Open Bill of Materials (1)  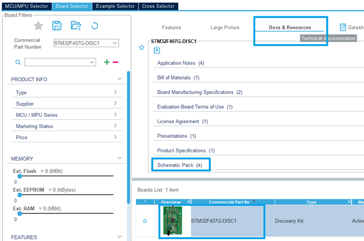(178, 78)
